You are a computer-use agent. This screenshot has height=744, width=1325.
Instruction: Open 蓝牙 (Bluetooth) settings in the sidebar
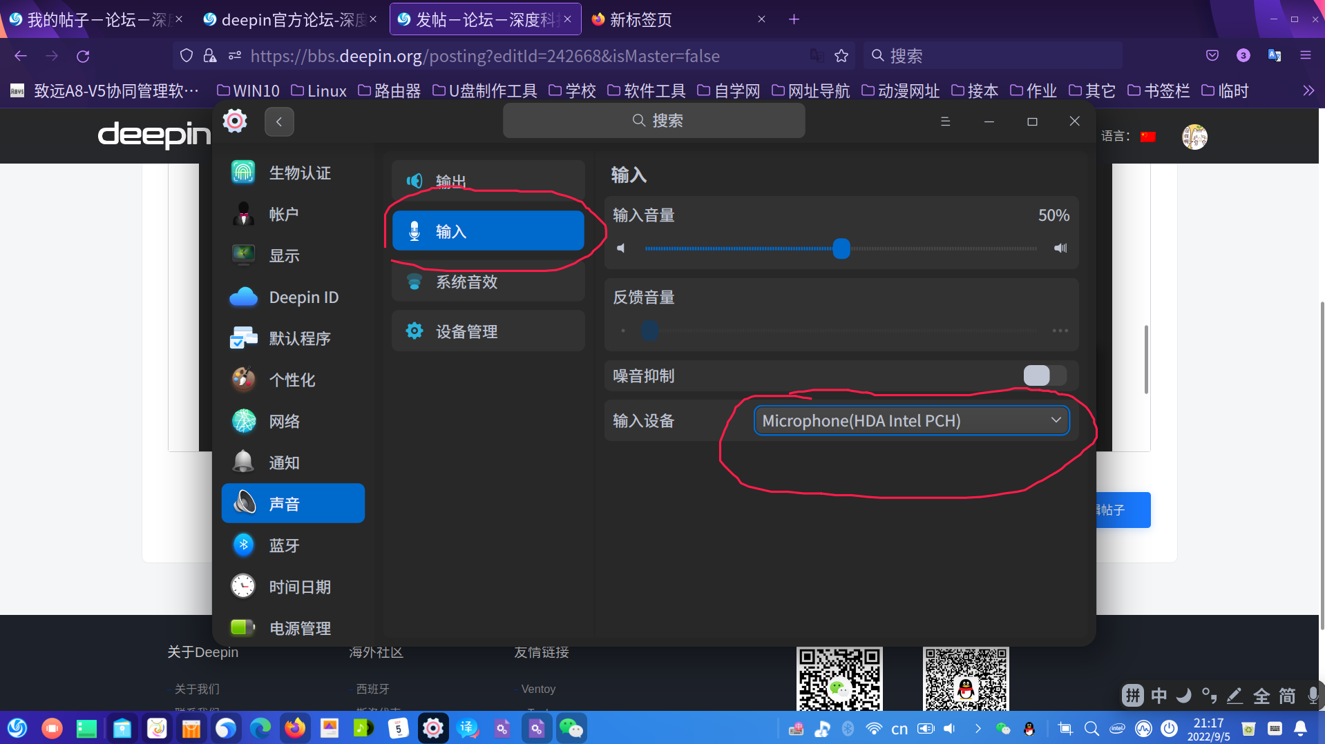tap(284, 545)
